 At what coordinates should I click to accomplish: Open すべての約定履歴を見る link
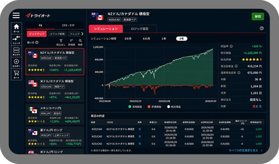click(x=243, y=150)
